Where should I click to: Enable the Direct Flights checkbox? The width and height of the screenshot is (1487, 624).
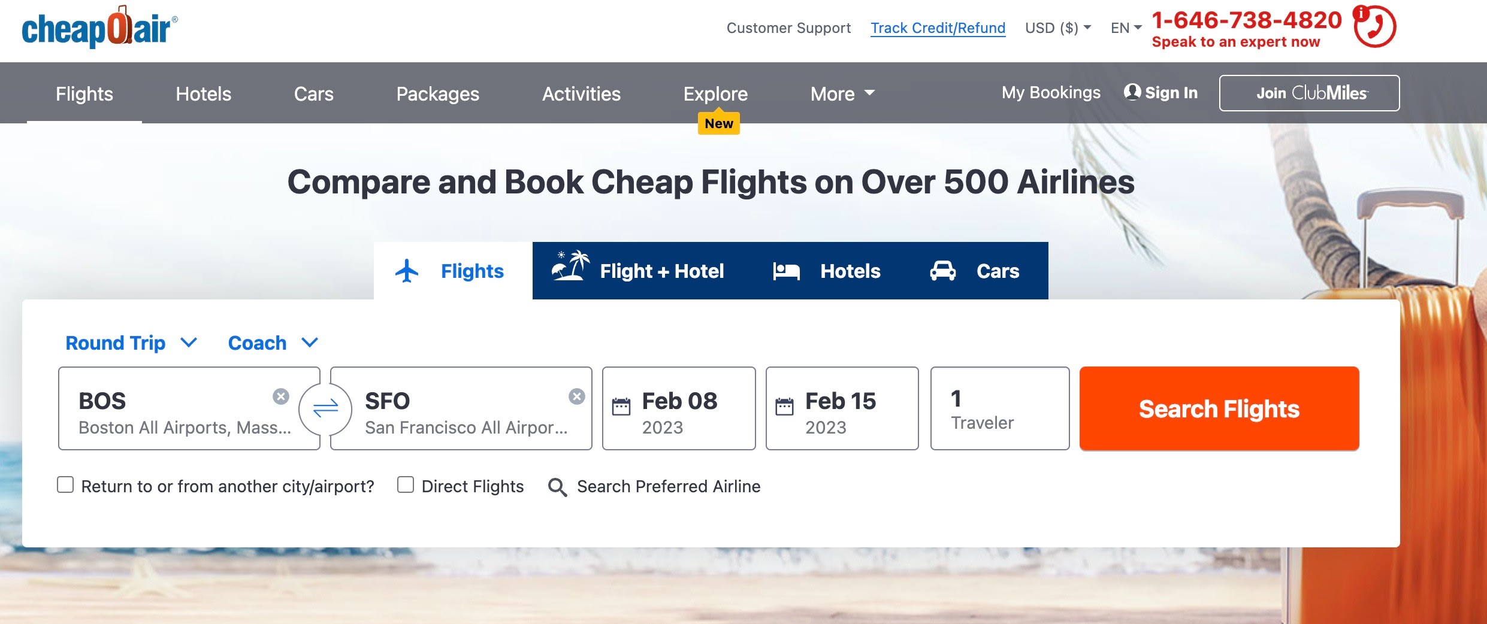(406, 485)
